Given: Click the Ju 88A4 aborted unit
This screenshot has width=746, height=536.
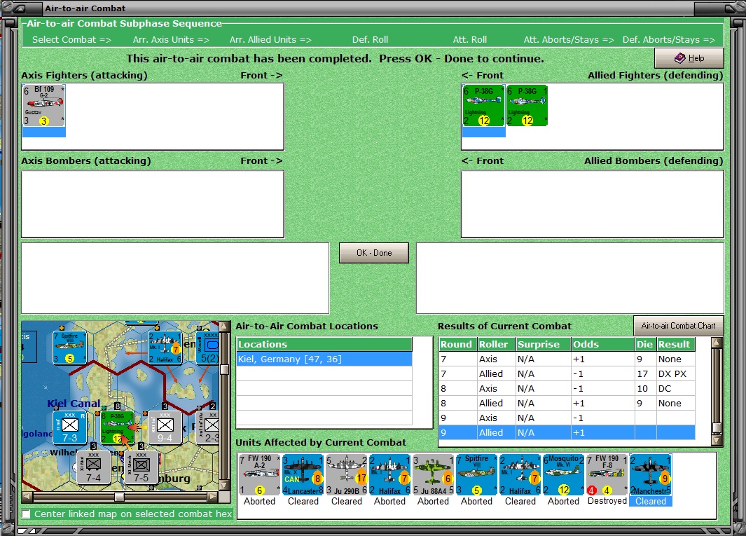Looking at the screenshot, I should (x=433, y=475).
